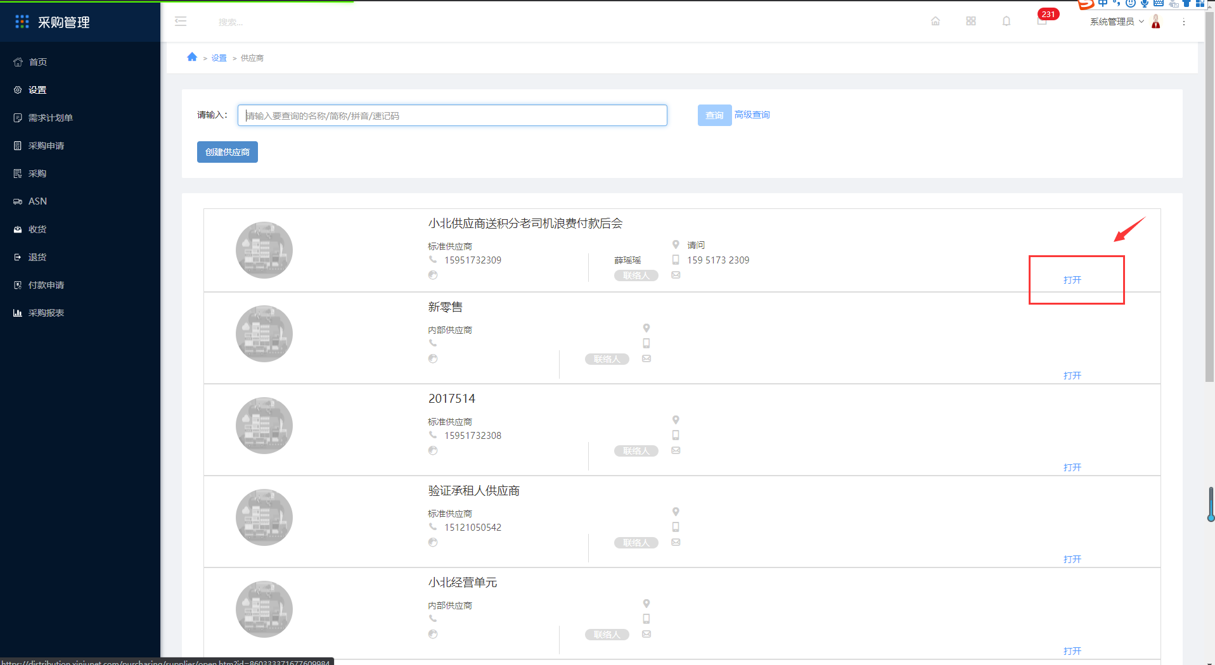This screenshot has width=1215, height=665.
Task: Click the phone handset icon in the 2017514 row
Action: [x=433, y=435]
